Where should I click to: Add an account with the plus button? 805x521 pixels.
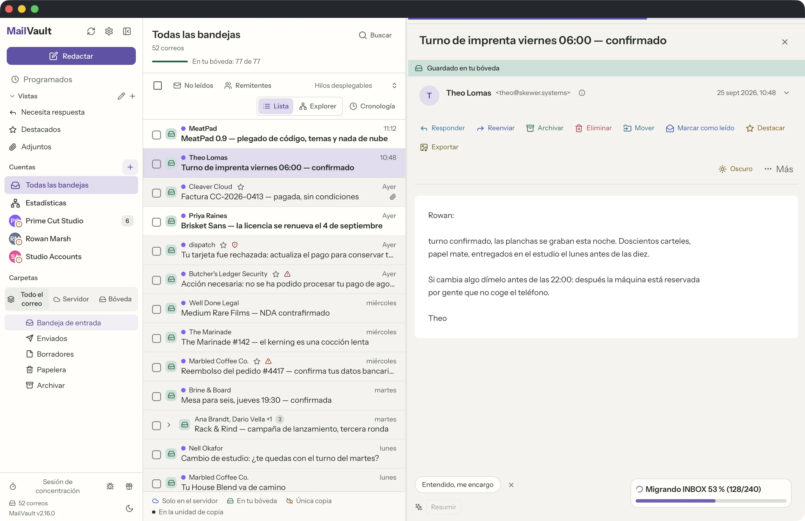click(130, 167)
